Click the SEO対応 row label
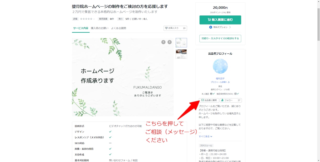The image size is (320, 162). 79,143
